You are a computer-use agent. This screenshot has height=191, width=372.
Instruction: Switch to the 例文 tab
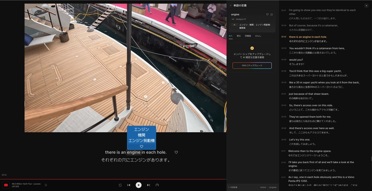tap(239, 36)
